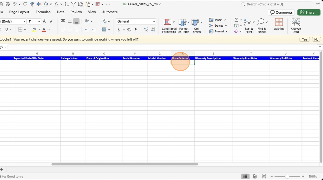Click Yes to continue where you left off
Image resolution: width=323 pixels, height=180 pixels.
pos(304,39)
